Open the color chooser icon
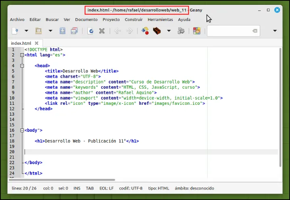This screenshot has width=290, height=200. pos(197,31)
